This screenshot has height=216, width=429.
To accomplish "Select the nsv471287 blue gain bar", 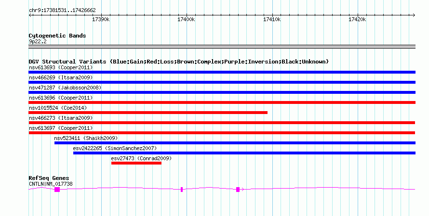I will [222, 92].
